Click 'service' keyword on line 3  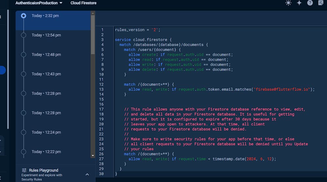[x=123, y=40]
